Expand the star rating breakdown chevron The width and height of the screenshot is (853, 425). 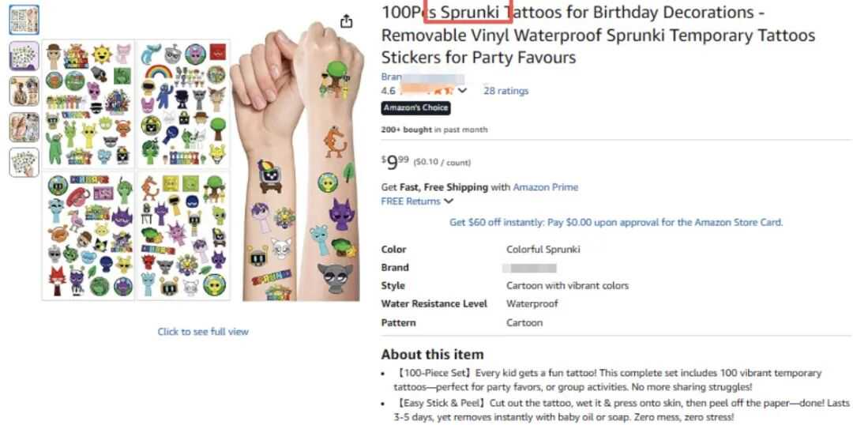point(463,90)
